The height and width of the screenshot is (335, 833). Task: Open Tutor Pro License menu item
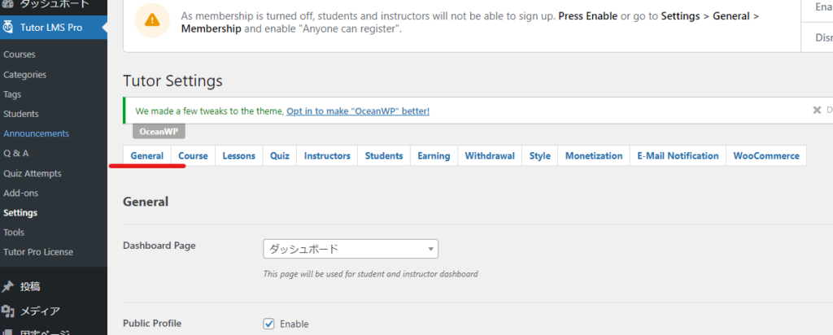[x=38, y=252]
